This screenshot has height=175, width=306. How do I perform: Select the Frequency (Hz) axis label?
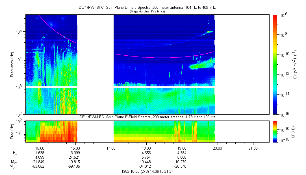click(x=12, y=64)
